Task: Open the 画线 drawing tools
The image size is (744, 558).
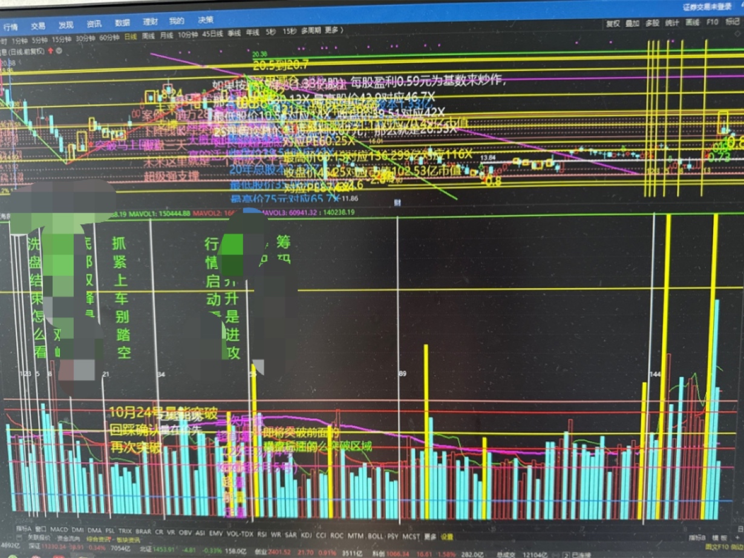Action: point(692,24)
